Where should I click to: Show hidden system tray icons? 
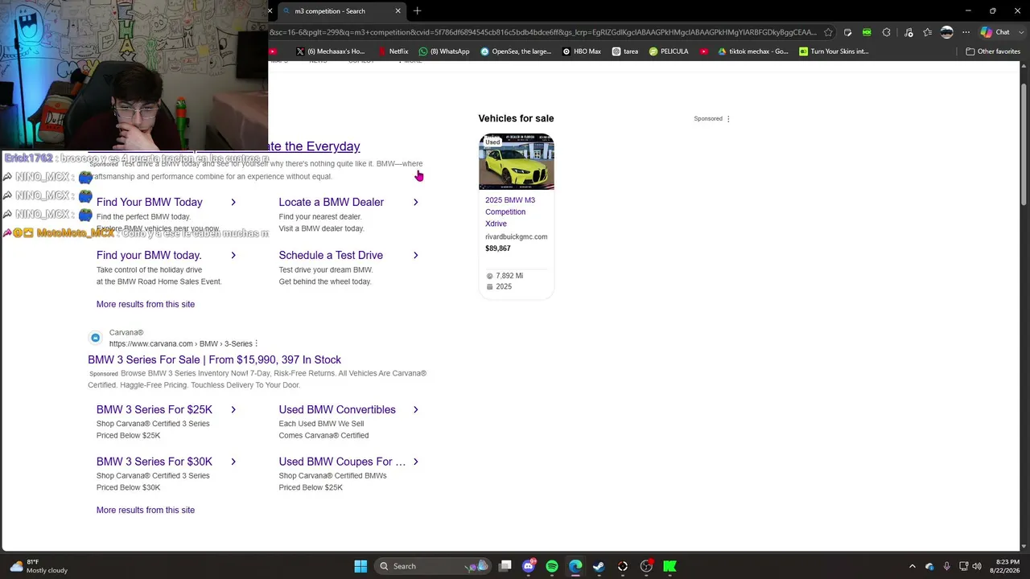pyautogui.click(x=912, y=566)
